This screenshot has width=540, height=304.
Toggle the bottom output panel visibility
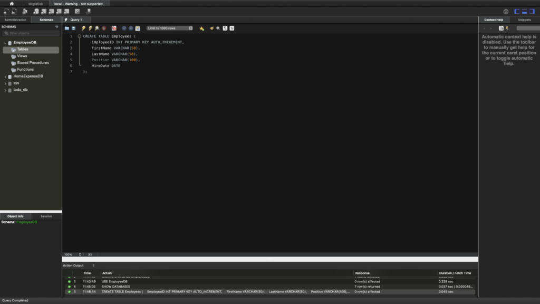[525, 12]
